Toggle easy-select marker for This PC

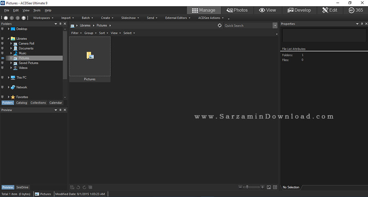pyautogui.click(x=2, y=77)
